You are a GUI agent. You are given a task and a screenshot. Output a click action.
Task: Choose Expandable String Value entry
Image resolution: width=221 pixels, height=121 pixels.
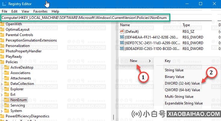point(184,103)
